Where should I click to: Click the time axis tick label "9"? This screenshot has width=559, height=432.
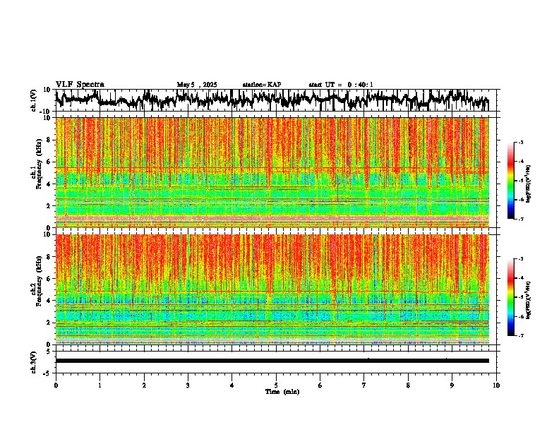pyautogui.click(x=452, y=385)
